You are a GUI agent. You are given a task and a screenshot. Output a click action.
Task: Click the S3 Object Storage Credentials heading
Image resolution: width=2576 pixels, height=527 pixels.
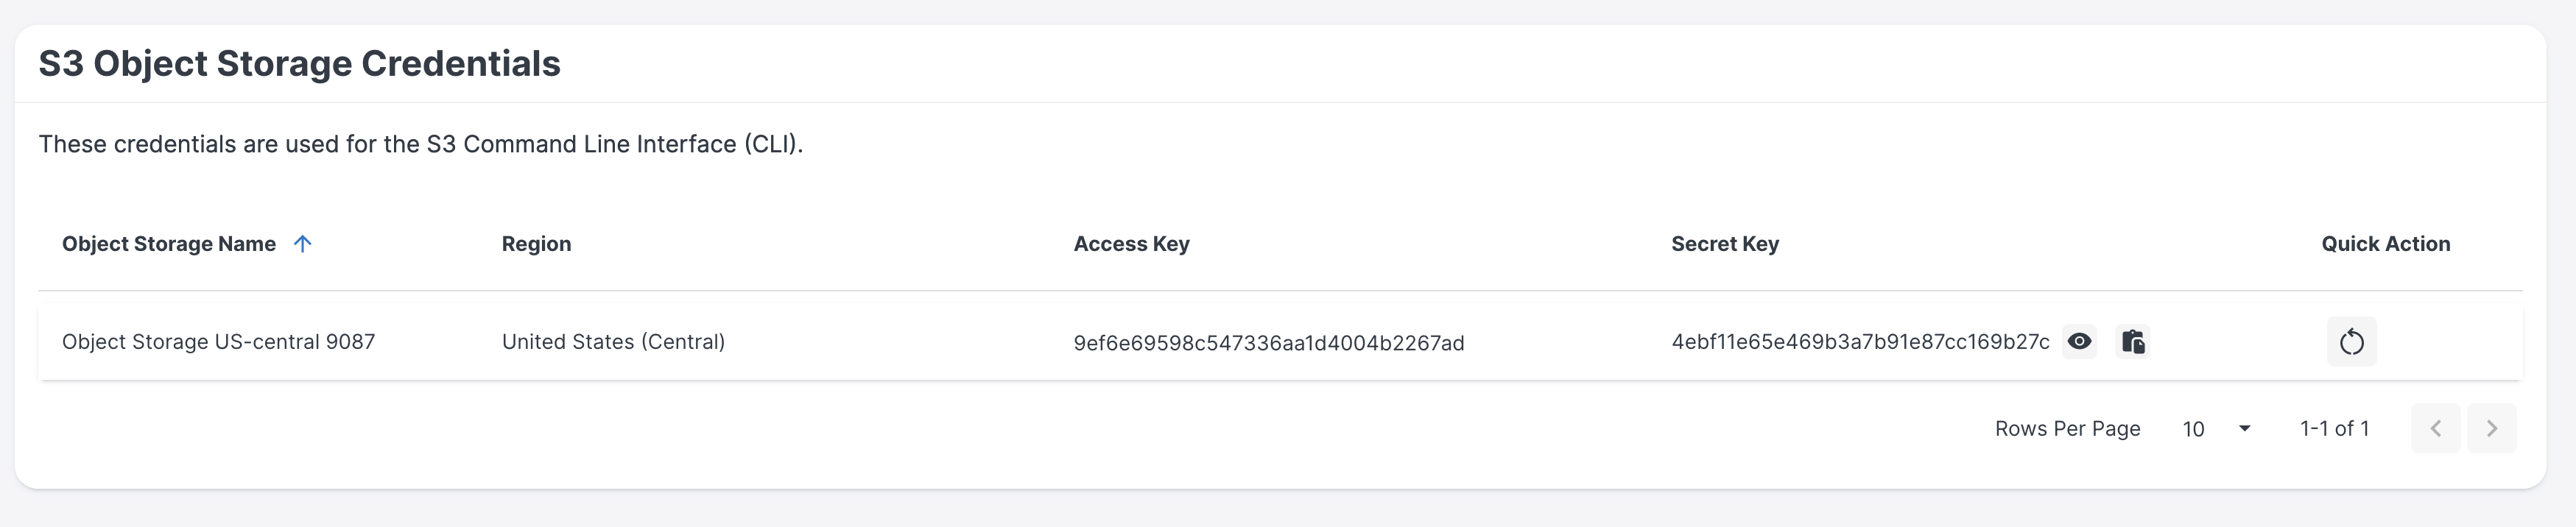click(300, 62)
